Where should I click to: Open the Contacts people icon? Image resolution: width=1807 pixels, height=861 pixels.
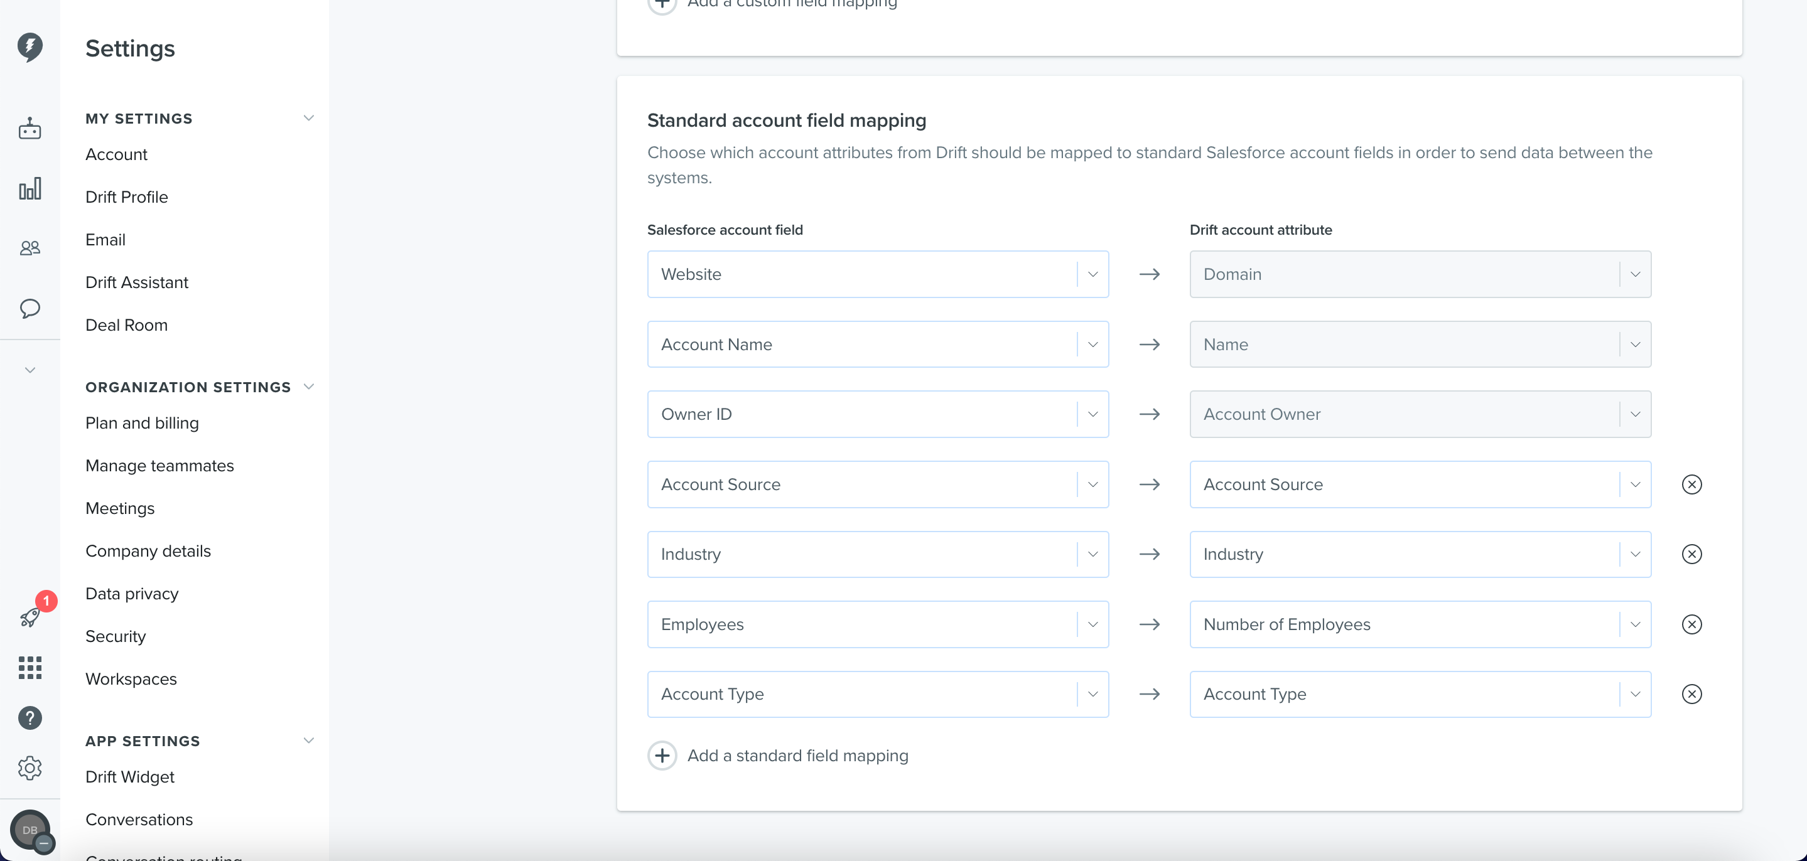tap(30, 247)
